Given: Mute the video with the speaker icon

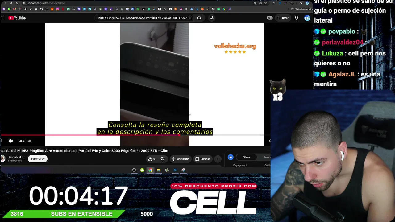Looking at the screenshot, I should click(11, 141).
